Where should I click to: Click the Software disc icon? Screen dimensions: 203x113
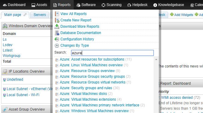click(x=78, y=5)
